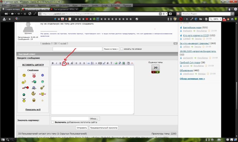
Task: Click 'Поиск в теме' button
Action: coord(111,49)
